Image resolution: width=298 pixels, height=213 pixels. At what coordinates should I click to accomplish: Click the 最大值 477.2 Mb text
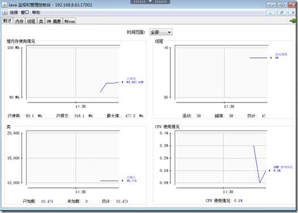coord(125,116)
